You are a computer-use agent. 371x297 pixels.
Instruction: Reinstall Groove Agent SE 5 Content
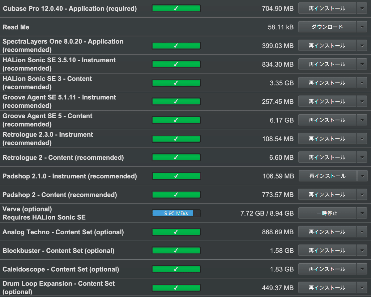(x=327, y=120)
